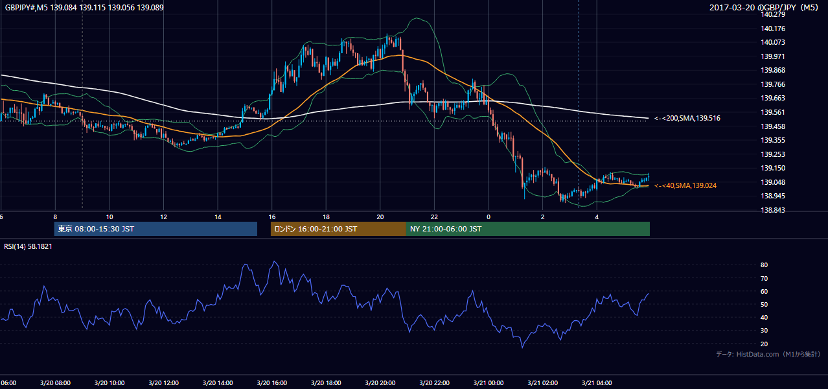The height and width of the screenshot is (389, 828).
Task: Click the 139.561 price axis label
Action: (x=774, y=112)
